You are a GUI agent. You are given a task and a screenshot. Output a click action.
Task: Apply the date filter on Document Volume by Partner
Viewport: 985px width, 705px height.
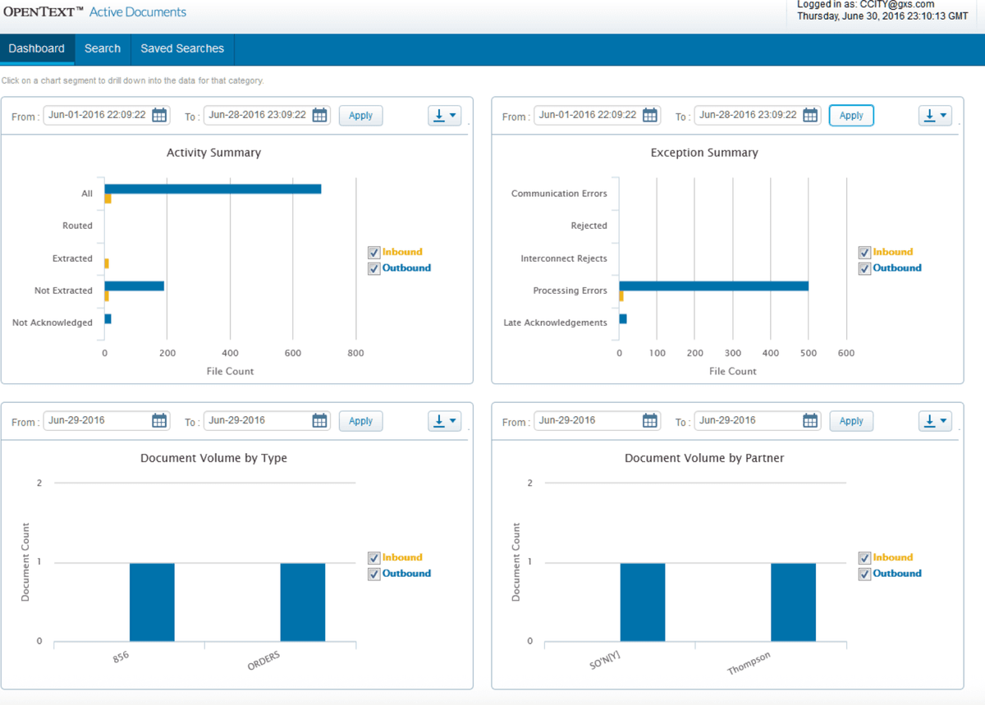pos(851,420)
